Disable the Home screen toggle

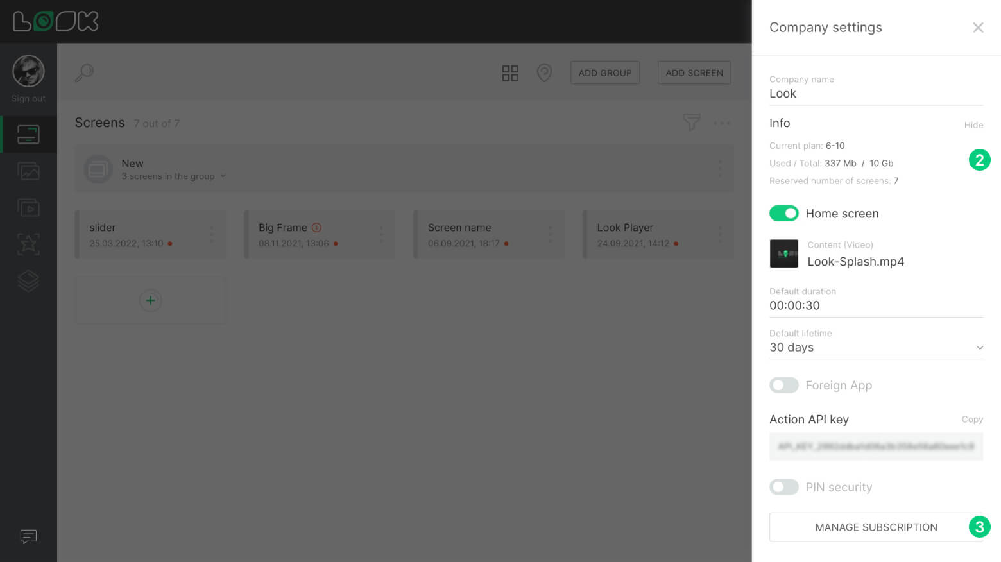click(x=783, y=214)
